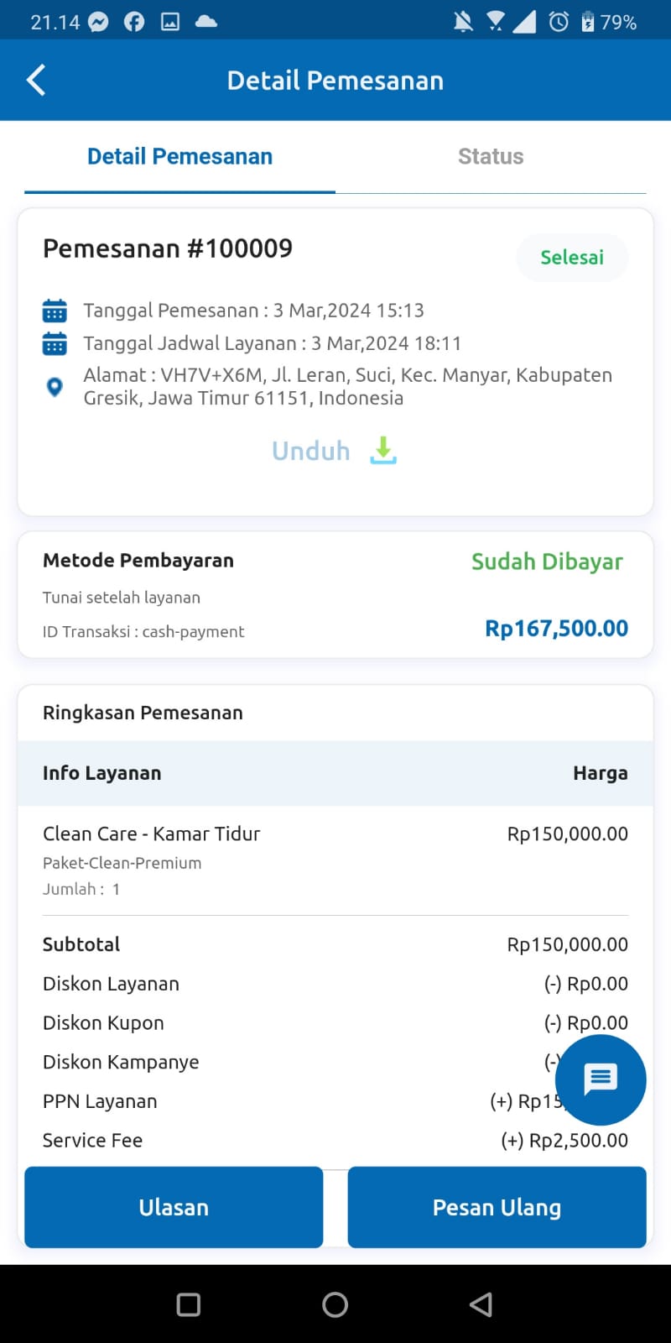
Task: Tap the calendar icon beside Tanggal Jadwal Layanan
Action: (55, 342)
